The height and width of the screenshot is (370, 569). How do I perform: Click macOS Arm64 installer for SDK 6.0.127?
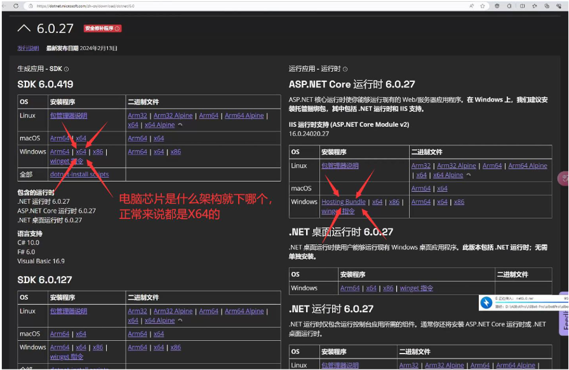point(60,334)
